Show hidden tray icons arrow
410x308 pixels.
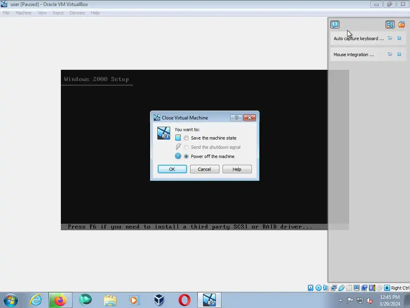coord(340,300)
